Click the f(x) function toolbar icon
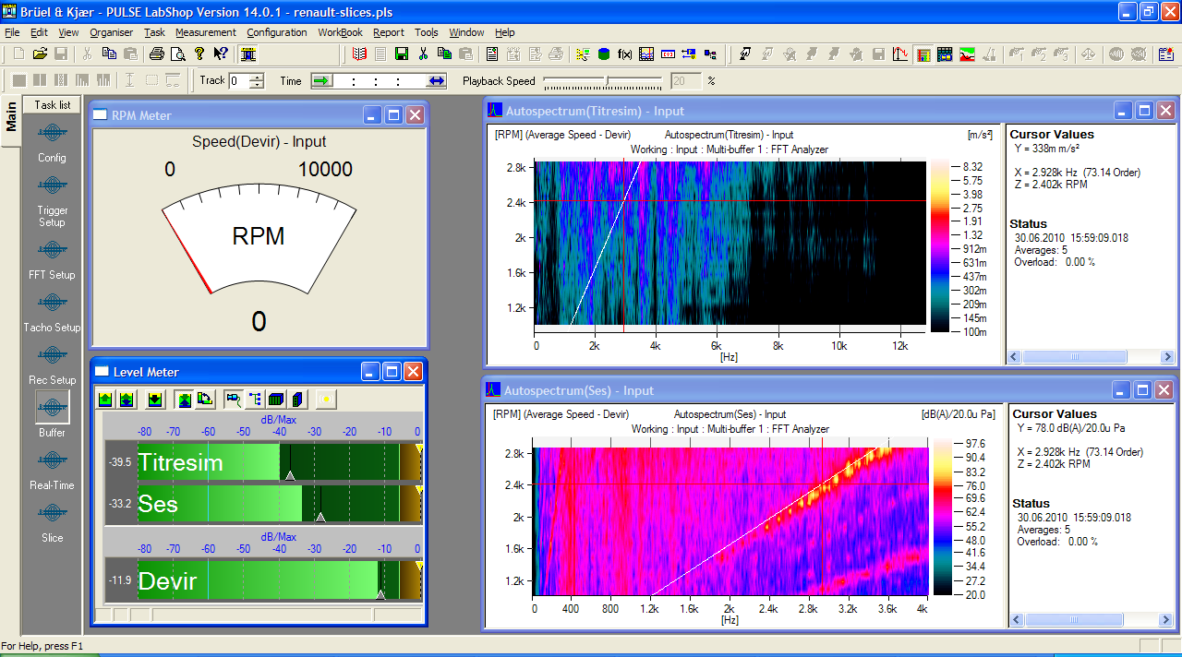Viewport: 1182px width, 657px height. [625, 54]
